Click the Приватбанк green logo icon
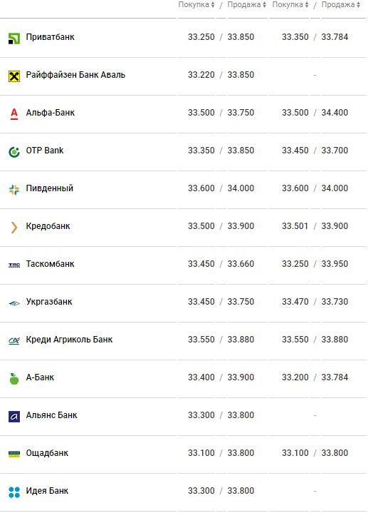The width and height of the screenshot is (368, 518). [14, 39]
